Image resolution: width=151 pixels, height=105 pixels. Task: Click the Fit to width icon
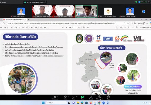click(70, 28)
